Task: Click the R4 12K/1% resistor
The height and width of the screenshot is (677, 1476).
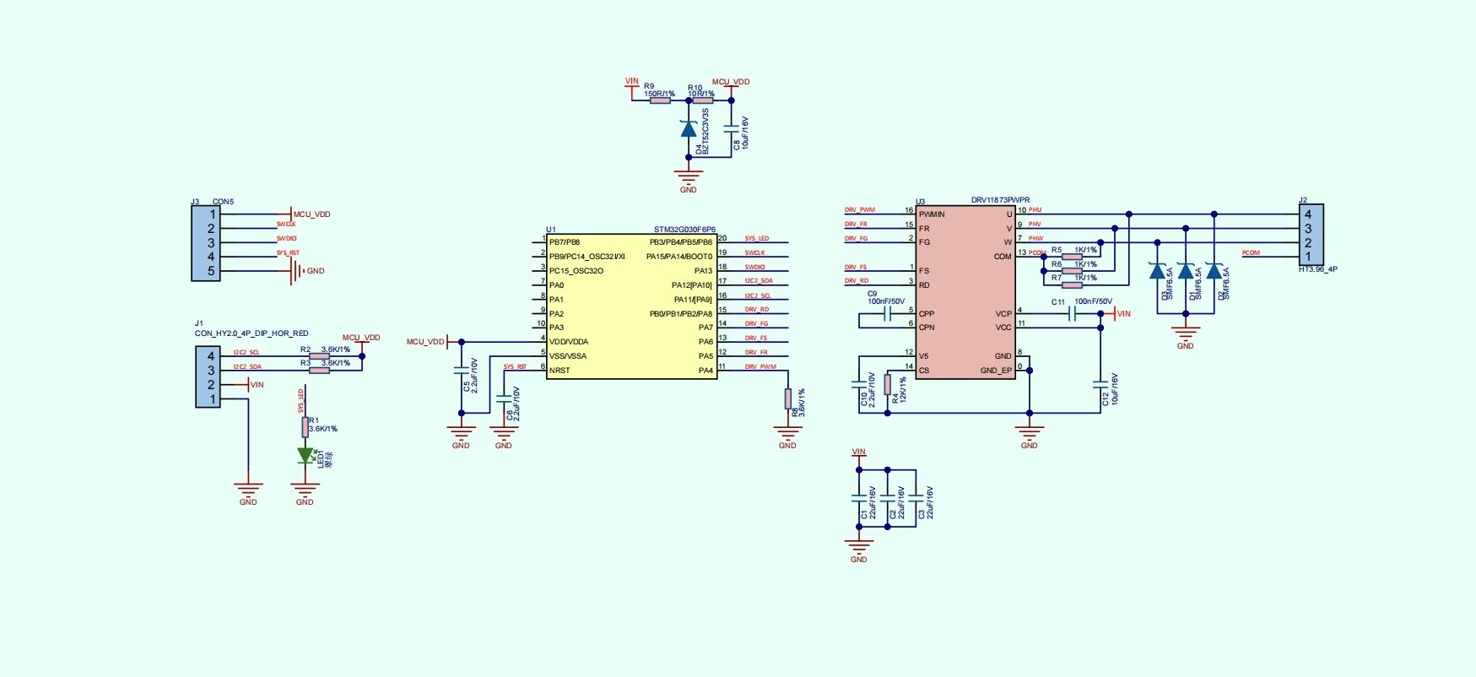Action: tap(887, 385)
